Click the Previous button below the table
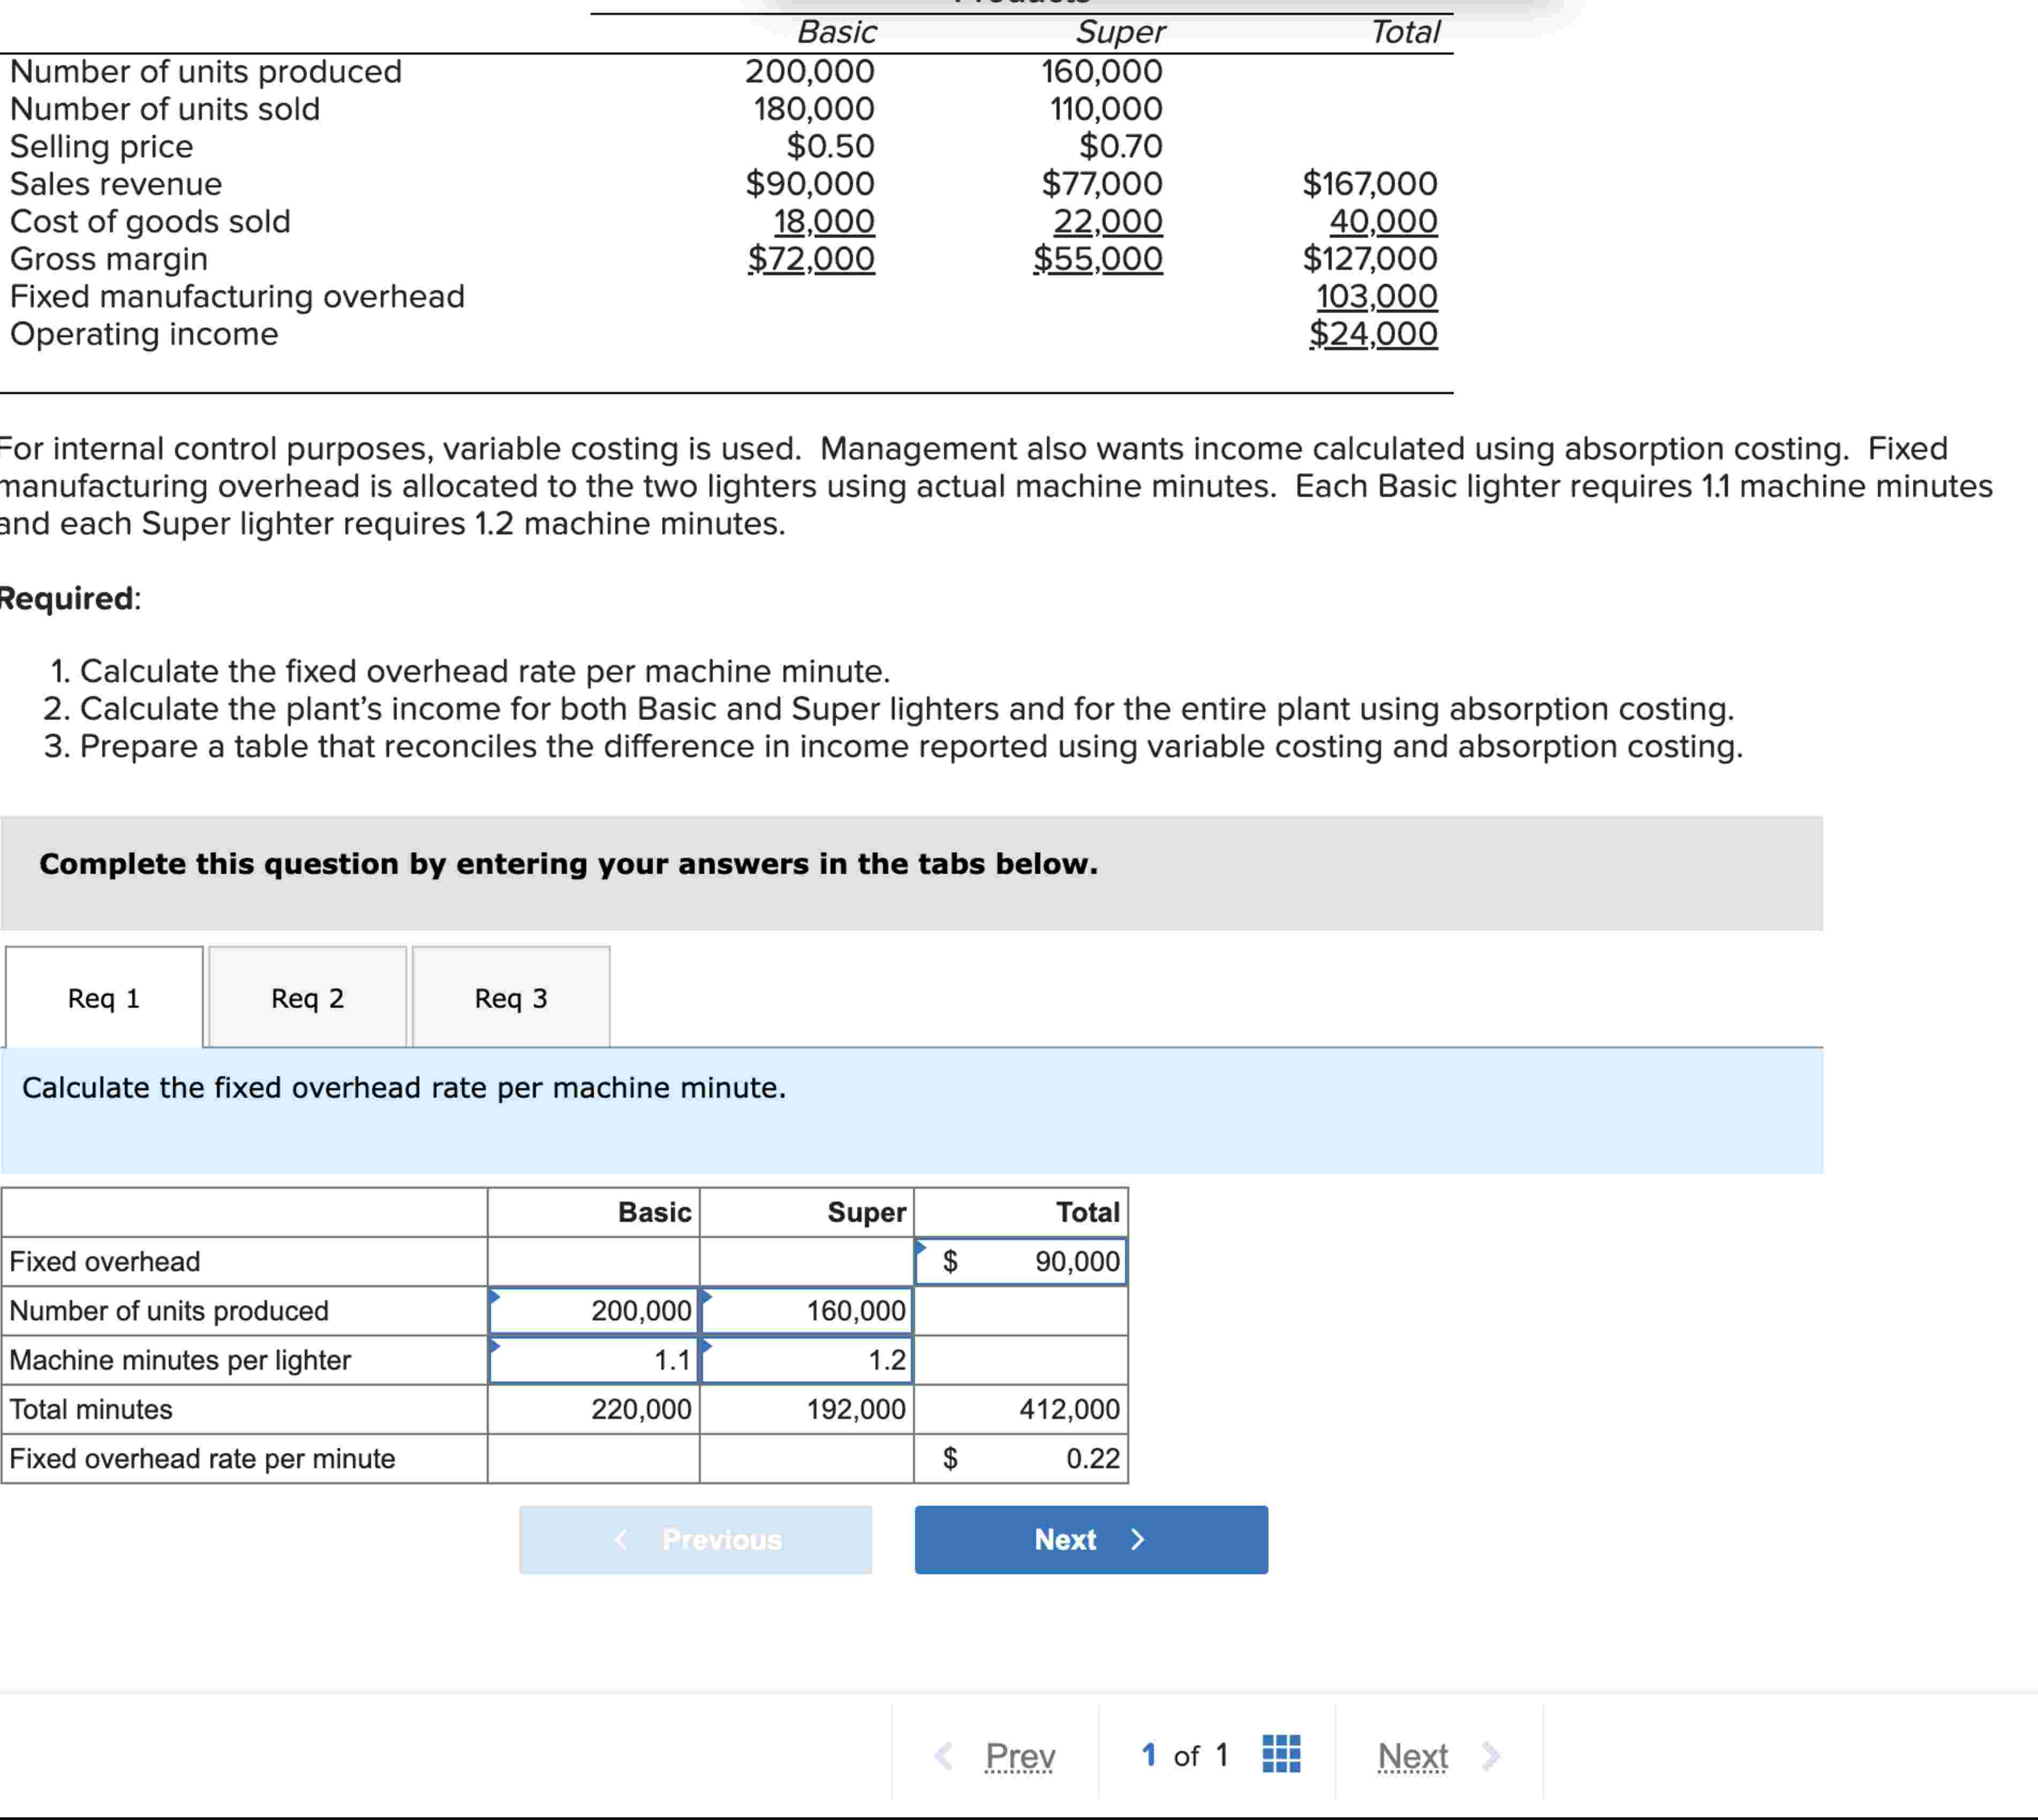 (x=697, y=1540)
